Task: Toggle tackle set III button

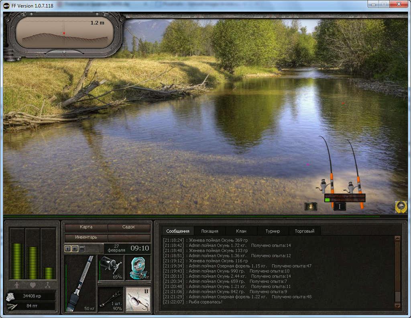Action: pos(82,248)
